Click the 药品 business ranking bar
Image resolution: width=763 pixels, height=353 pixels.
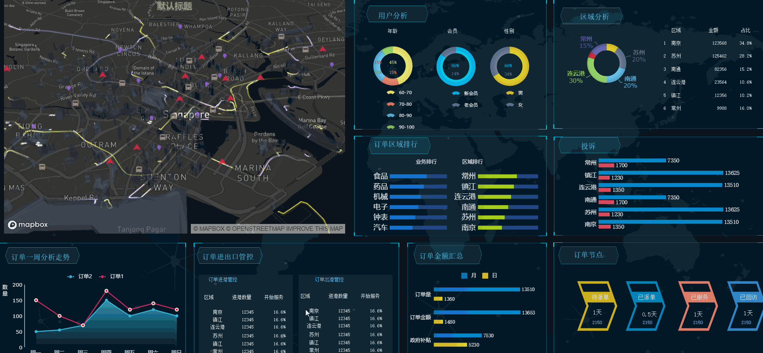pos(418,187)
